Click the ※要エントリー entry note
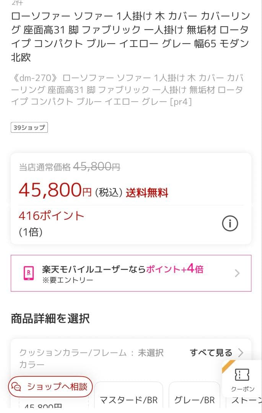 61,280
